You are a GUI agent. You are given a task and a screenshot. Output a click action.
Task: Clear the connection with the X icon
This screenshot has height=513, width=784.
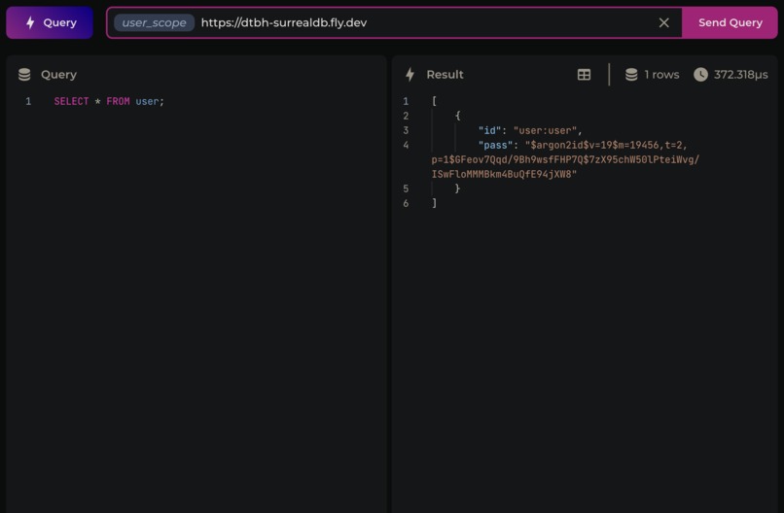point(663,22)
